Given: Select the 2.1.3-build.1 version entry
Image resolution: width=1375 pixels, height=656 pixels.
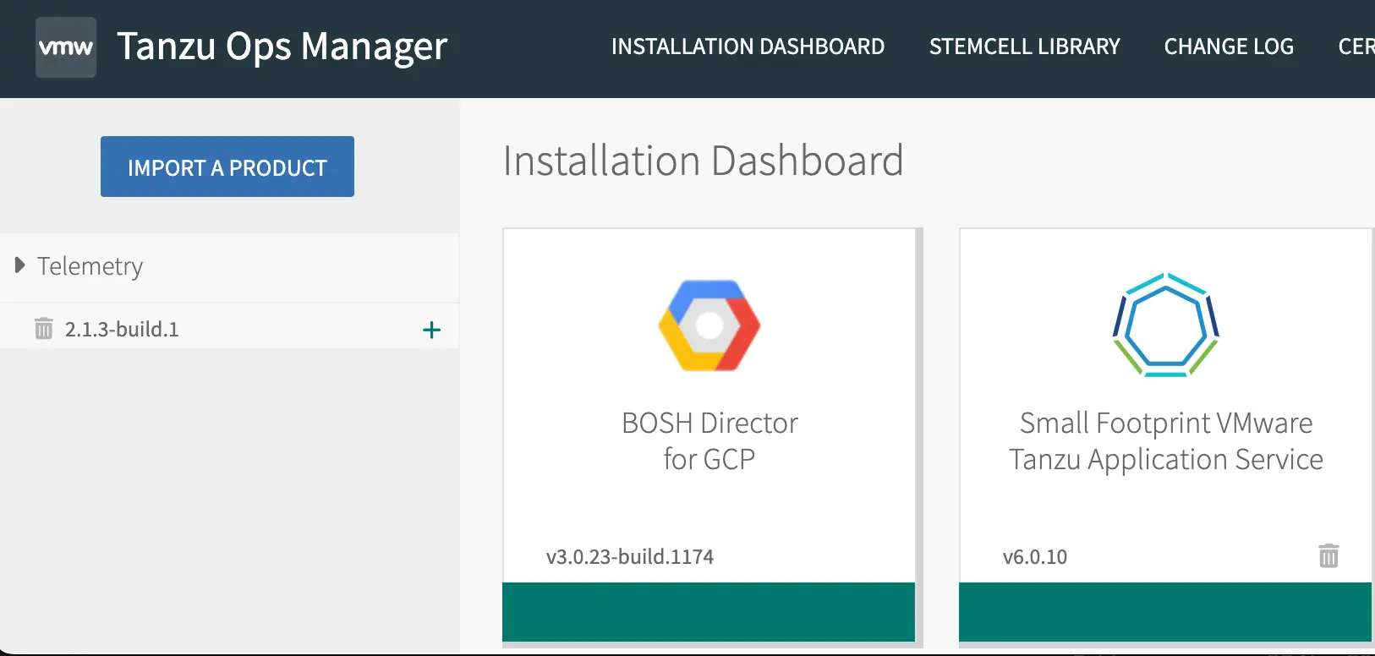Looking at the screenshot, I should (x=122, y=329).
